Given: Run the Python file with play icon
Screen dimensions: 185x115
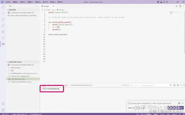Looking at the screenshot, I should (177, 6).
